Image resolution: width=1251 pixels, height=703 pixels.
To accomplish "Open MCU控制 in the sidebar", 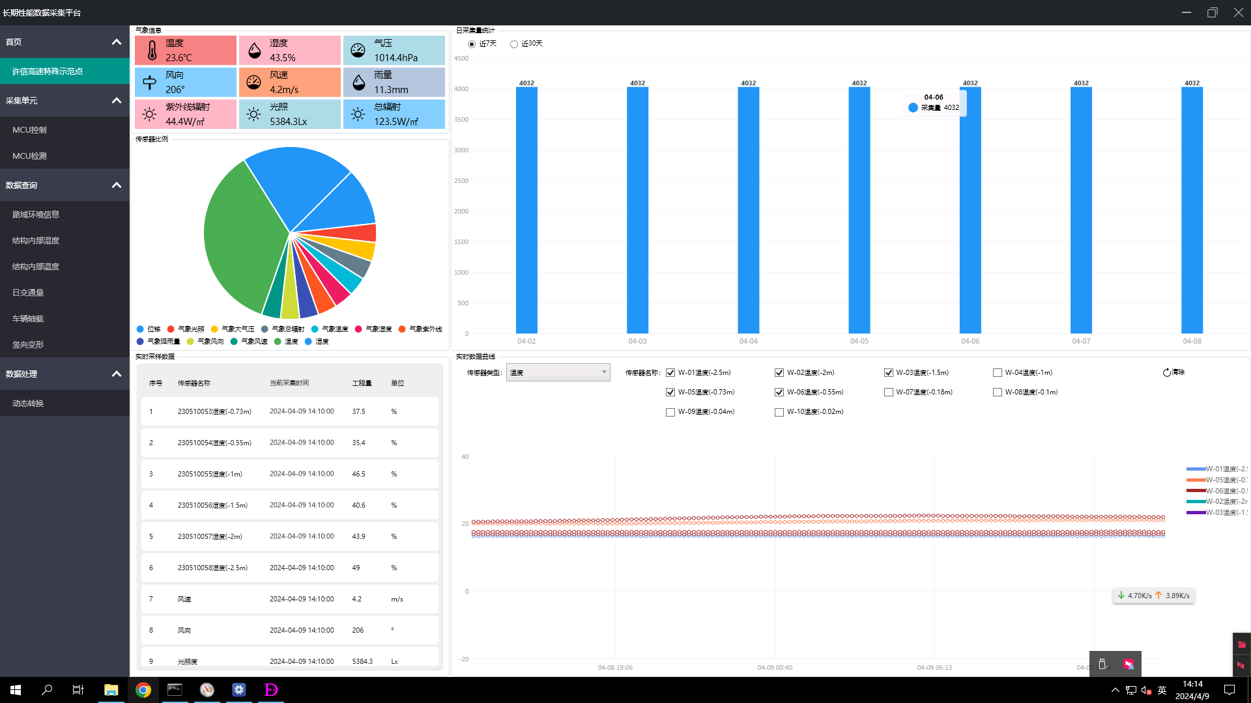I will click(29, 130).
